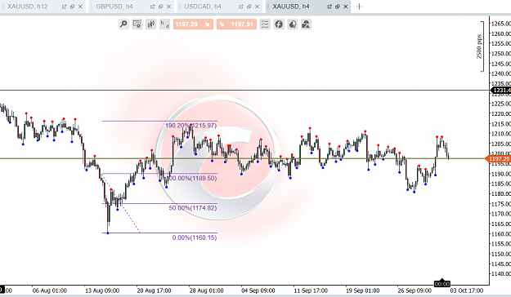511x297 pixels.
Task: Click the 20 Aug 17:00 date label
Action: [x=155, y=290]
